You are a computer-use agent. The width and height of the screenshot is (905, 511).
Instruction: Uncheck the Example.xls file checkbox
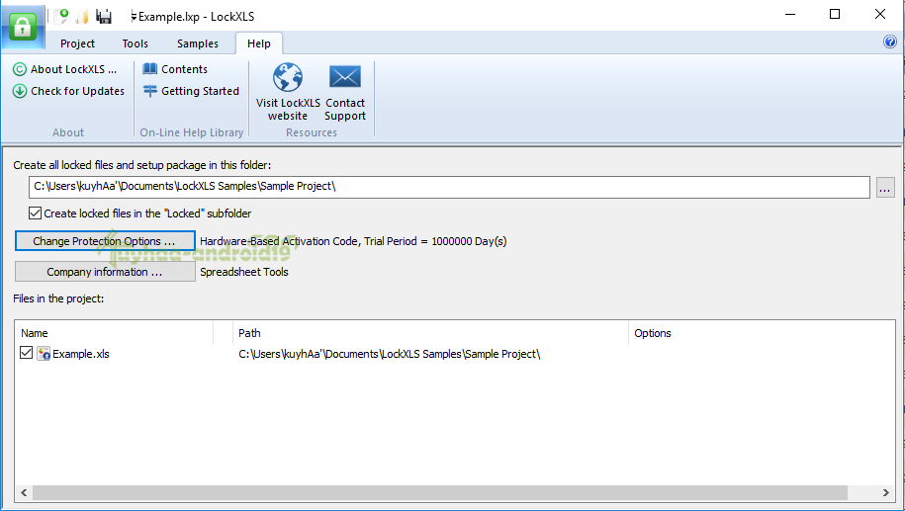coord(26,353)
